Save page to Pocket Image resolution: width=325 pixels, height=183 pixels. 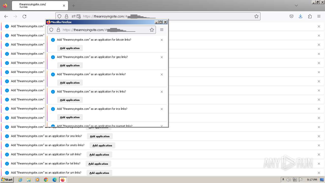pos(291,16)
